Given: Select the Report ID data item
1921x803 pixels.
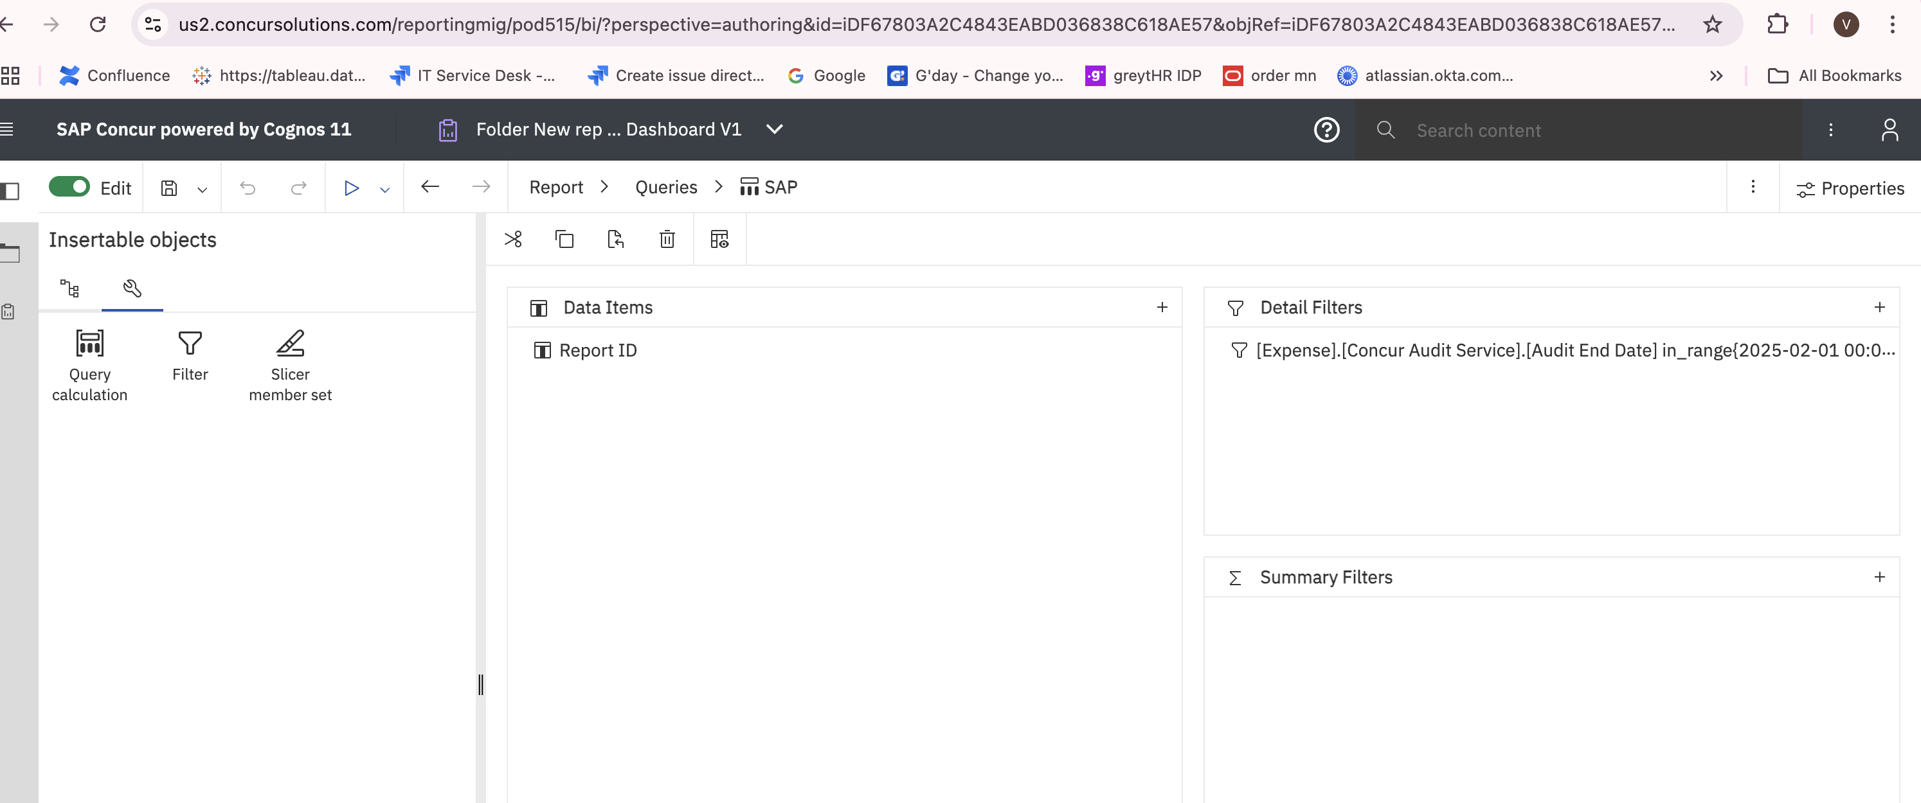Looking at the screenshot, I should (586, 350).
